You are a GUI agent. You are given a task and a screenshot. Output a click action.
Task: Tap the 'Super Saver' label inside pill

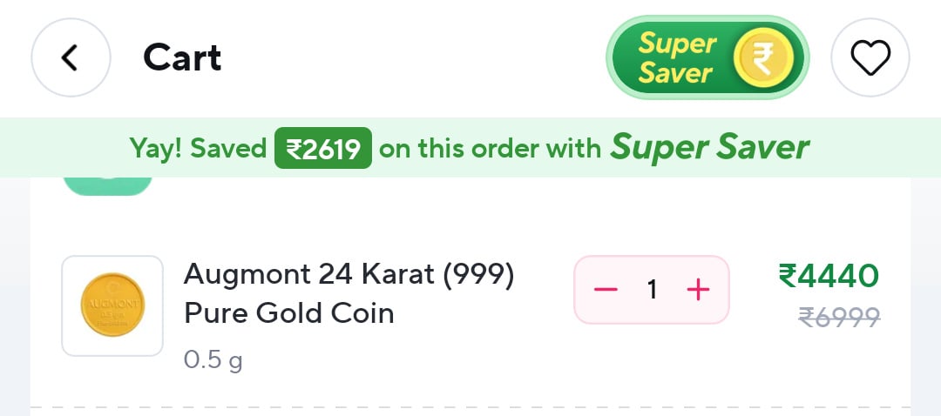click(x=678, y=58)
